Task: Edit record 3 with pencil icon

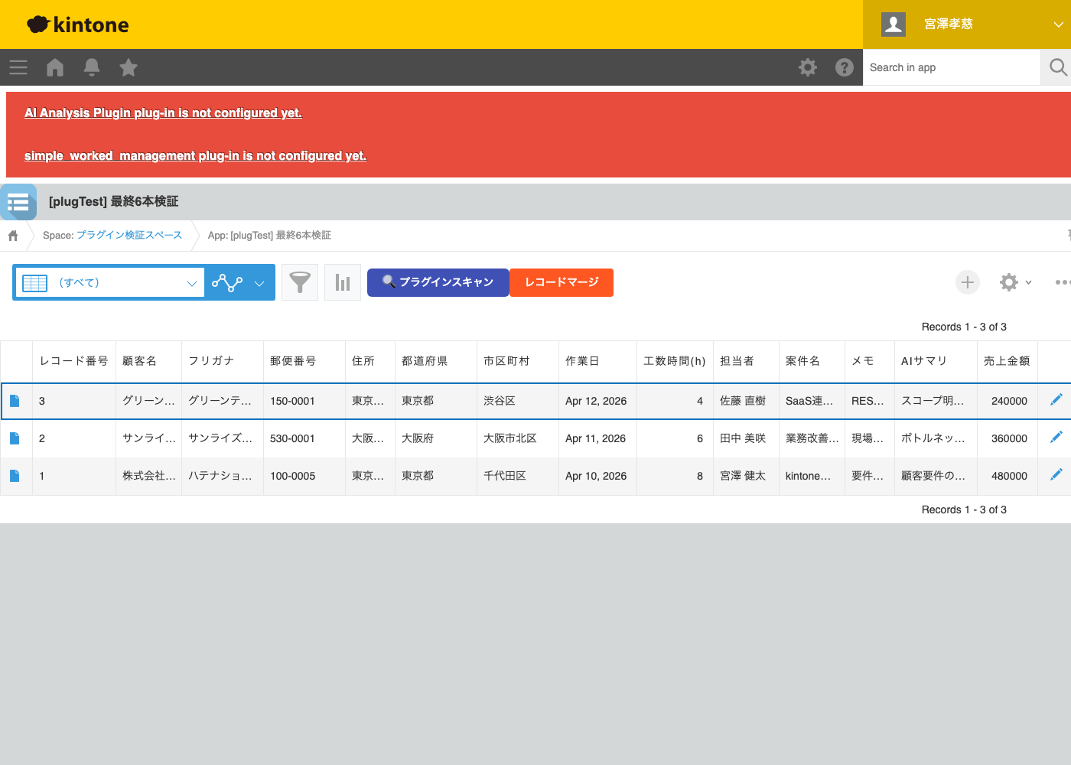Action: pos(1056,400)
